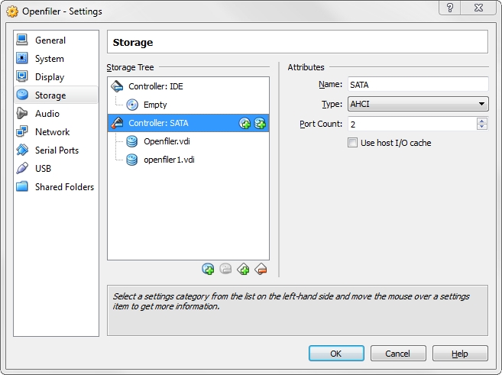
Task: Open the Network settings category
Action: [52, 132]
